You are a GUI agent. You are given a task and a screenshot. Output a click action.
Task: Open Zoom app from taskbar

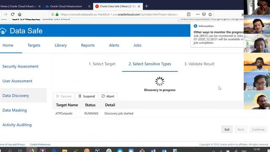(x=131, y=151)
